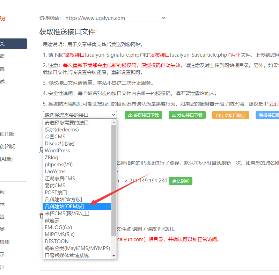Select POST接口 from the list

(56, 193)
